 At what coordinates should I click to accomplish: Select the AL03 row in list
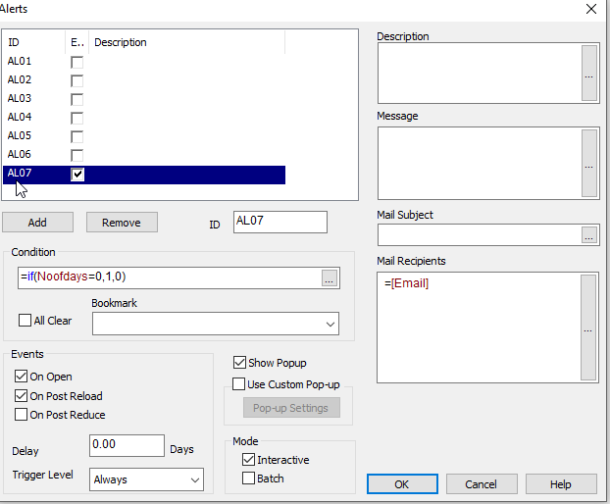pyautogui.click(x=144, y=99)
